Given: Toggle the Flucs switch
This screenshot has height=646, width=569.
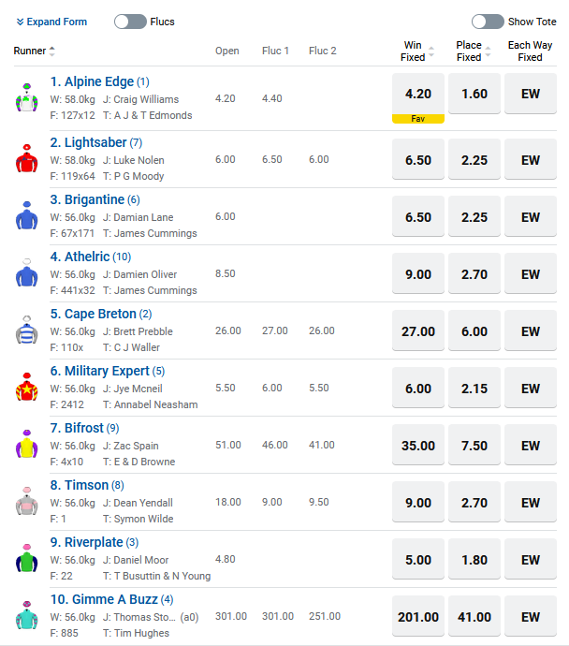Looking at the screenshot, I should 130,22.
